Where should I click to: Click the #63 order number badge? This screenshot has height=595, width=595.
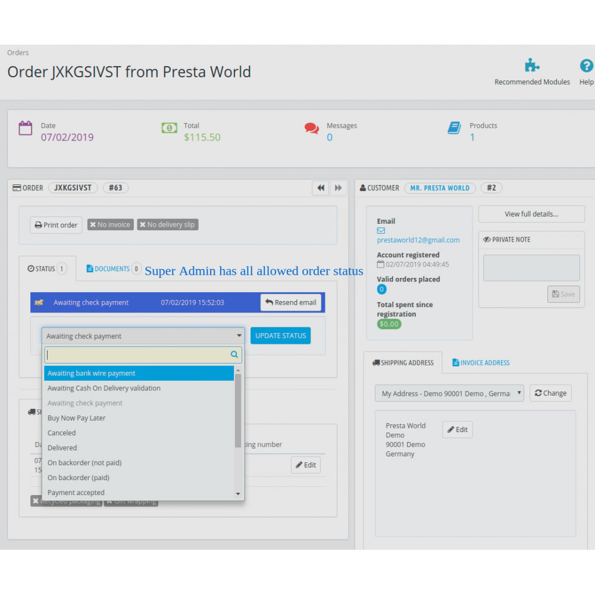(116, 188)
